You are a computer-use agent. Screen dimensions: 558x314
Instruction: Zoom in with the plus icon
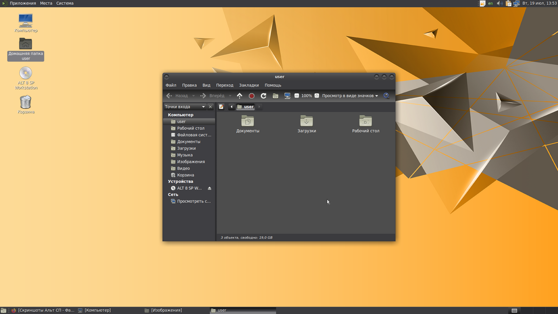(317, 96)
